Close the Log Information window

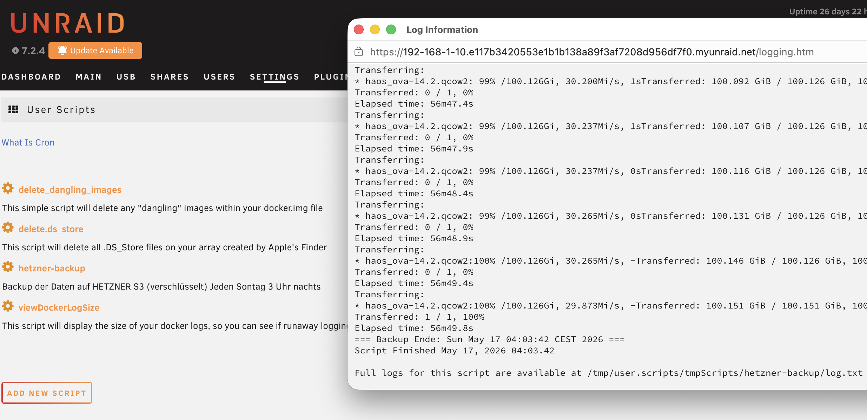click(359, 29)
